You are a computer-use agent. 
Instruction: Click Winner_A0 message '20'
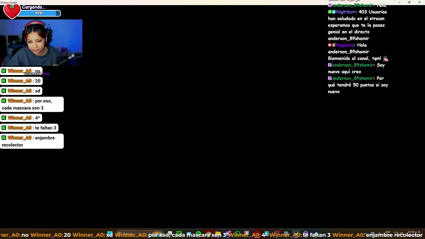[21, 81]
